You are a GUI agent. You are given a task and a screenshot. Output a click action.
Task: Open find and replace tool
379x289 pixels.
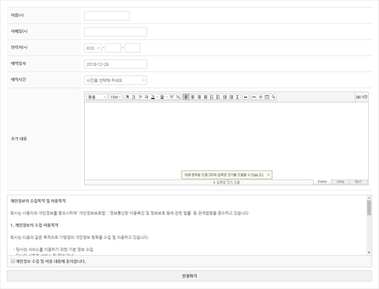click(x=273, y=97)
